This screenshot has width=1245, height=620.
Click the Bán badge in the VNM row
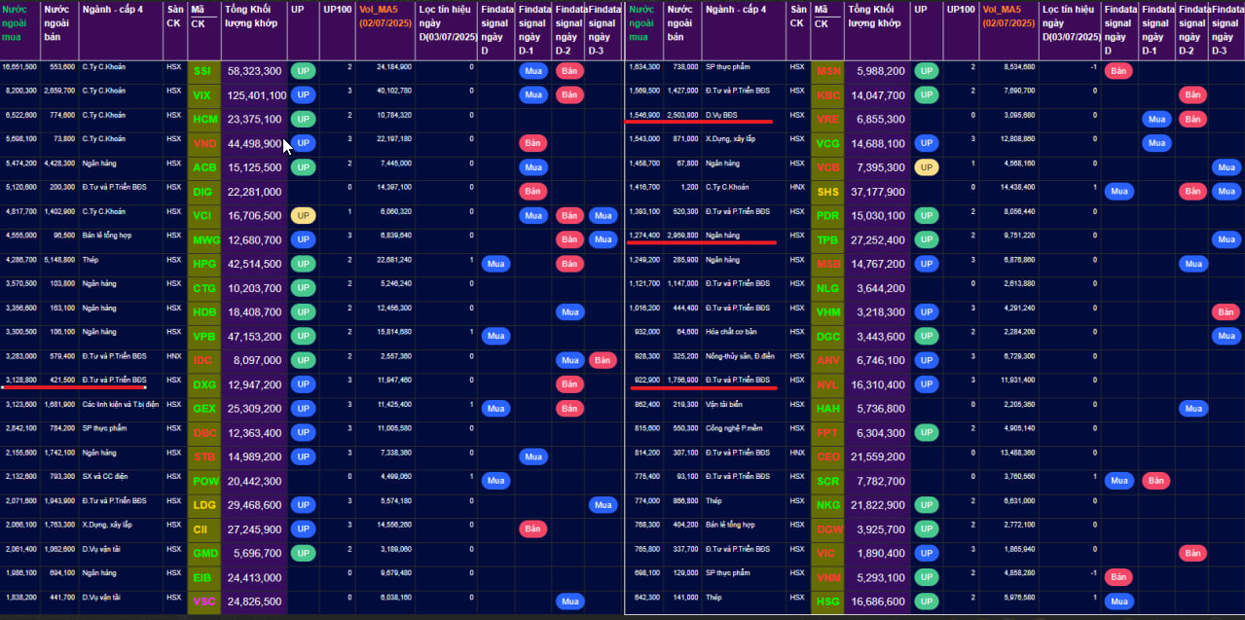pos(1118,577)
